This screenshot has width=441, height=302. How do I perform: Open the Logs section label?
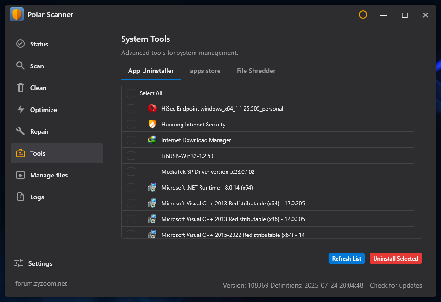point(37,197)
